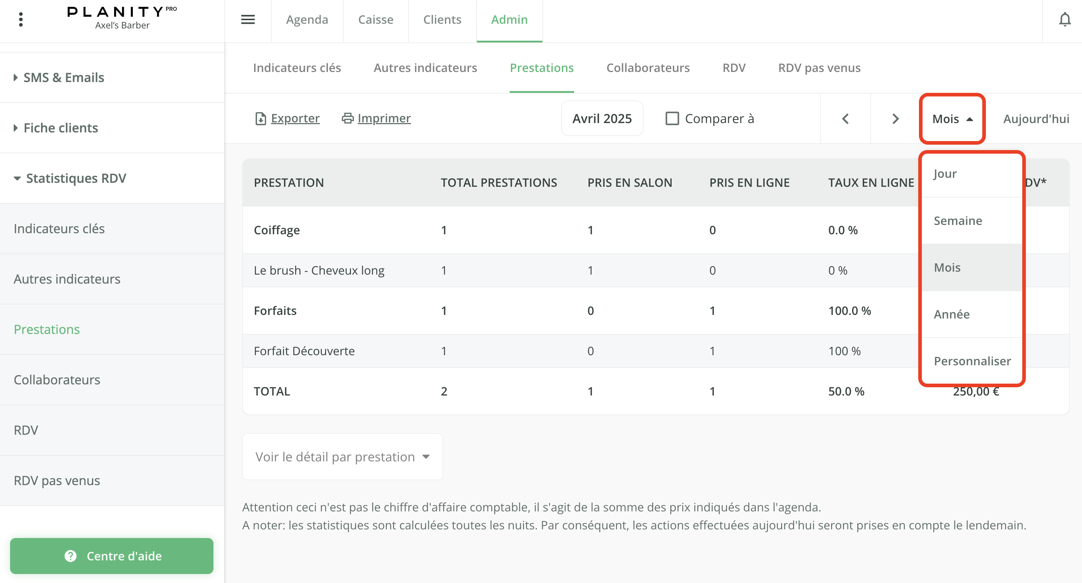Open the Agenda tab
The height and width of the screenshot is (583, 1082).
coord(307,19)
